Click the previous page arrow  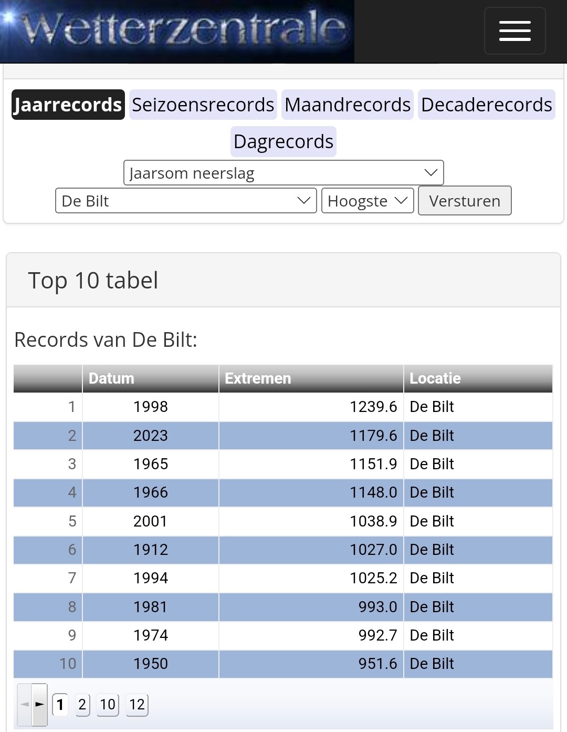pyautogui.click(x=25, y=704)
